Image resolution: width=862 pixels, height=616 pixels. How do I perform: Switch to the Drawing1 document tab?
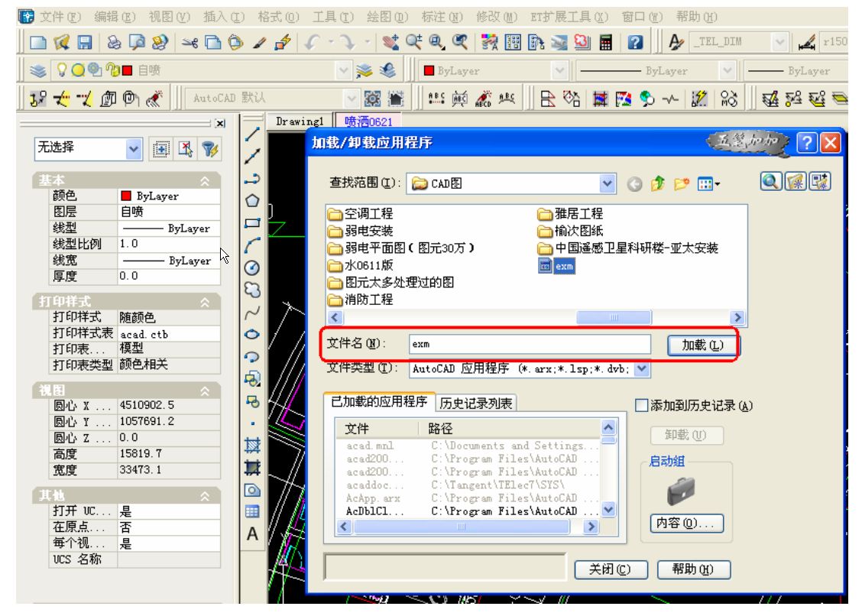(299, 121)
